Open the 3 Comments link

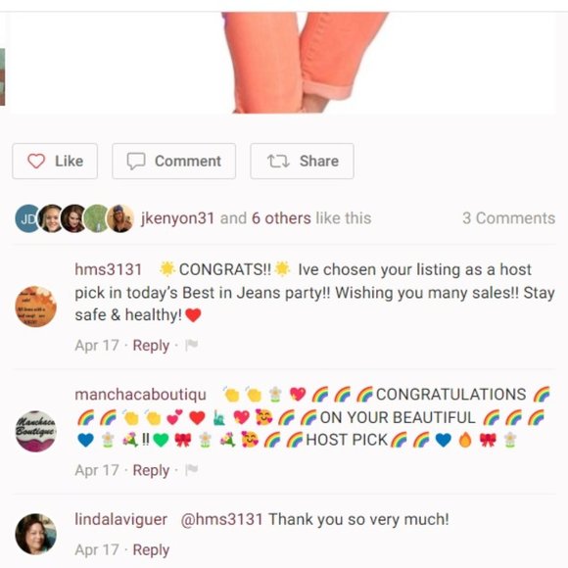click(x=508, y=218)
